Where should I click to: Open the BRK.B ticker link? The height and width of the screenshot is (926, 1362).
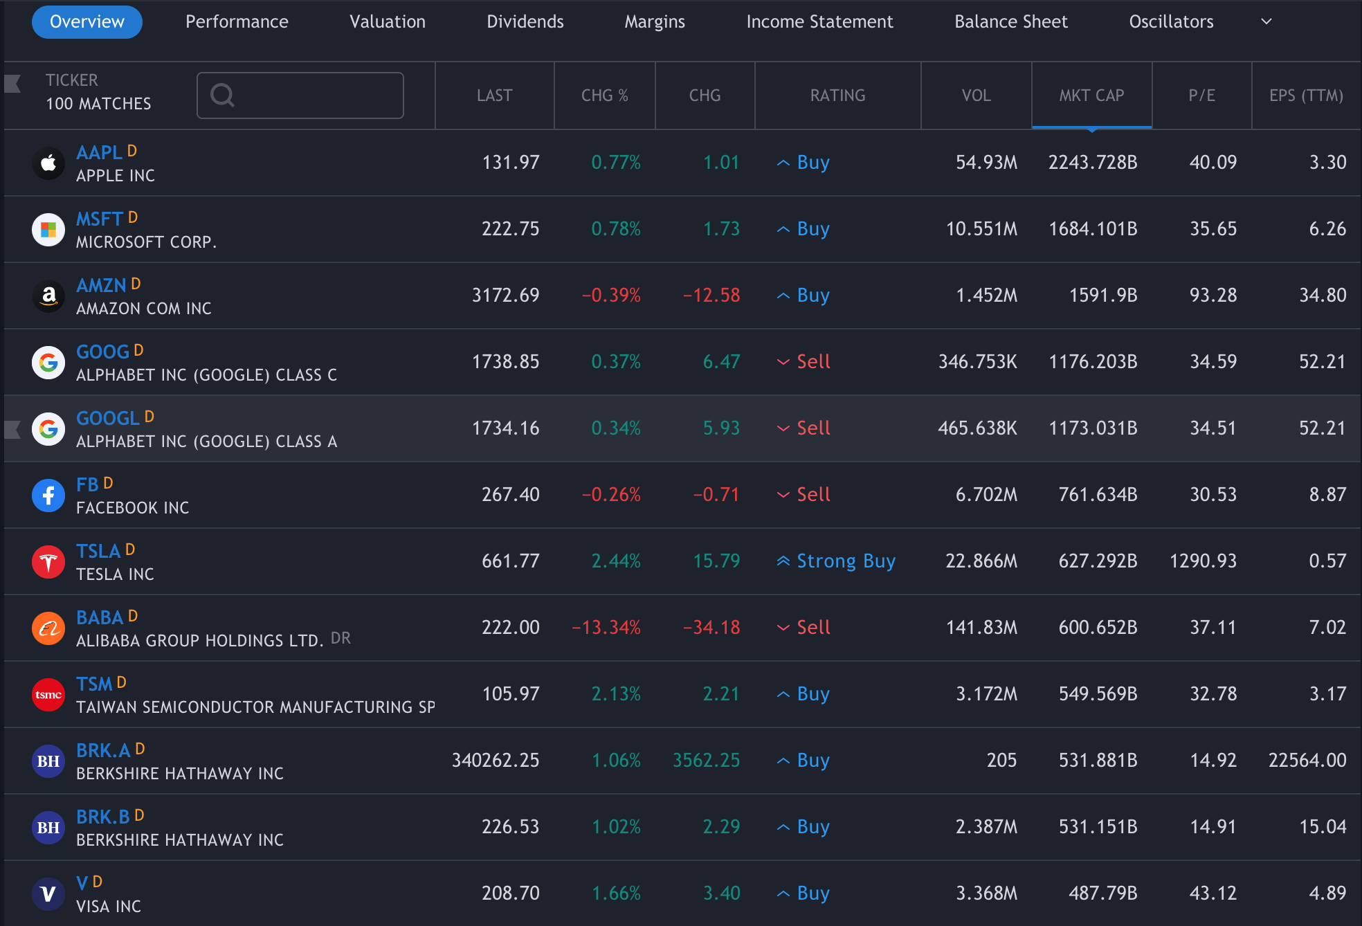(103, 817)
